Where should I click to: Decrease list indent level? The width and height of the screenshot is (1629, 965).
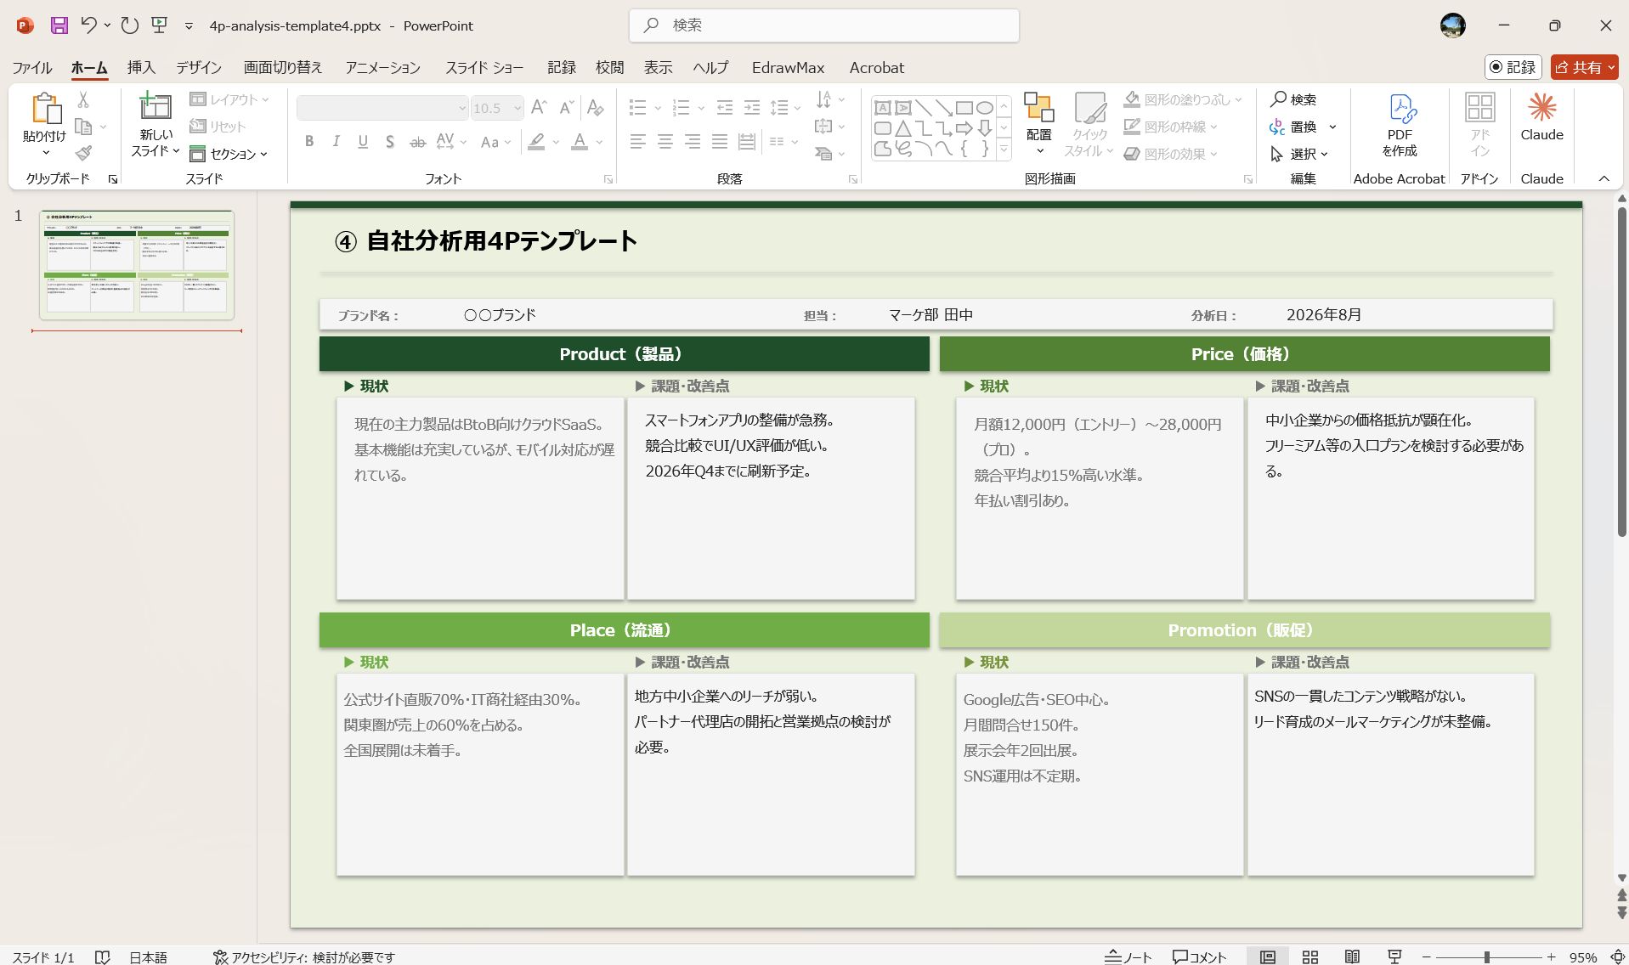724,107
